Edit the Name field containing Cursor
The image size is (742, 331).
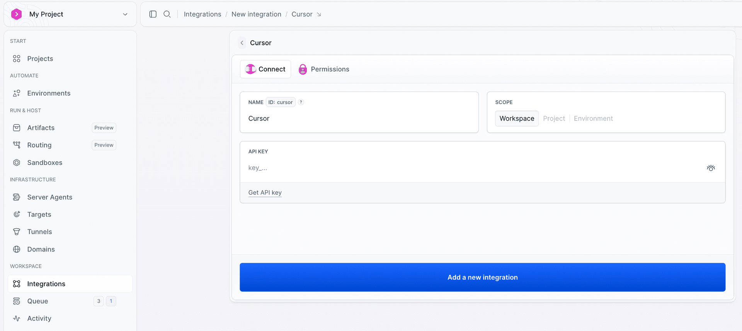coord(359,119)
